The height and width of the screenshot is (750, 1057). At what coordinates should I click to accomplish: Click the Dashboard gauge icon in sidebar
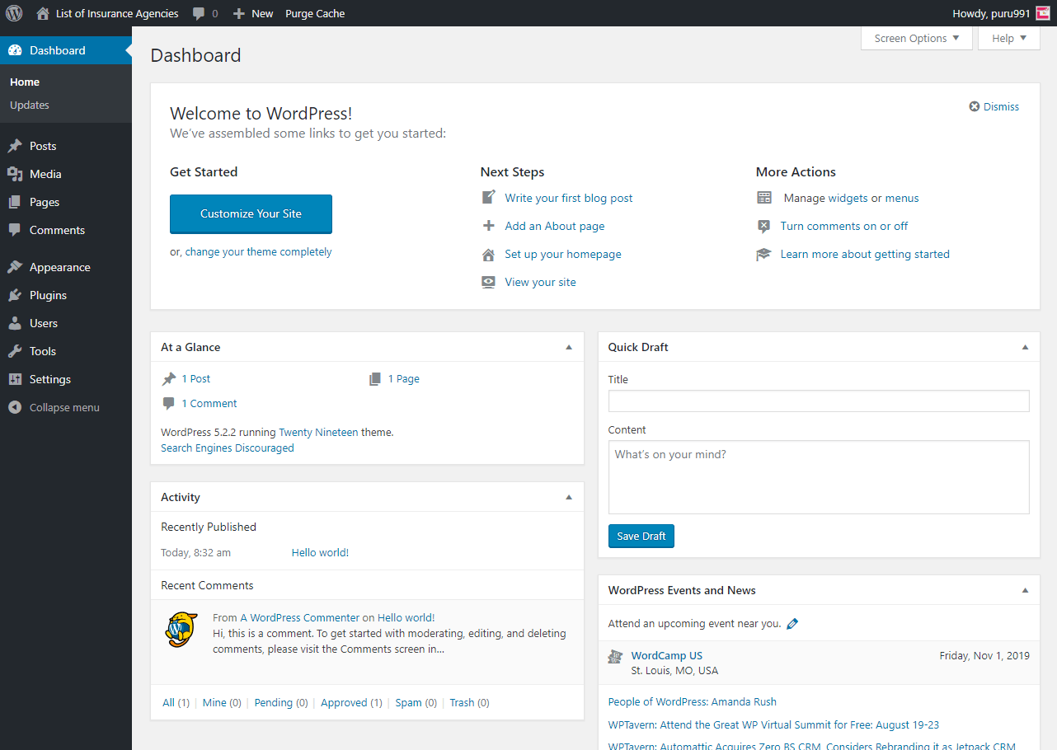[x=15, y=50]
